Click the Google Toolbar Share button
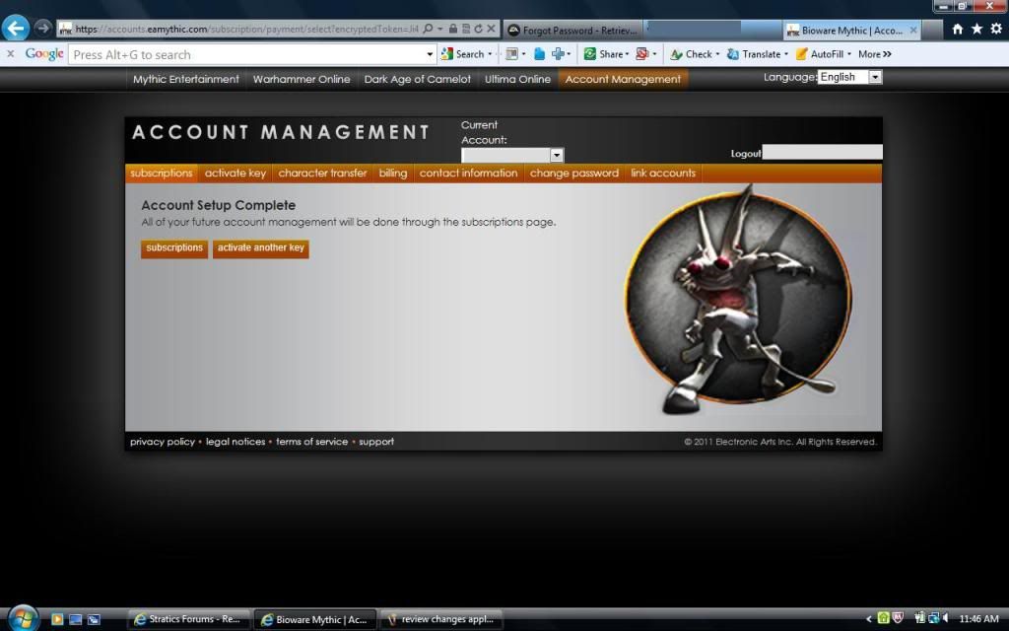This screenshot has height=631, width=1009. click(x=604, y=54)
